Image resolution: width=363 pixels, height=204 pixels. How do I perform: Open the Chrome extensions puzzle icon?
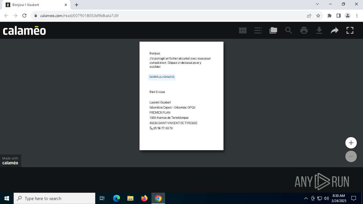pos(330,16)
